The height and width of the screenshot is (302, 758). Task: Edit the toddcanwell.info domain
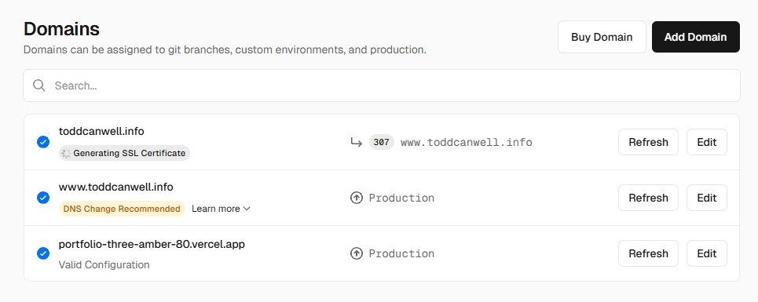click(707, 142)
